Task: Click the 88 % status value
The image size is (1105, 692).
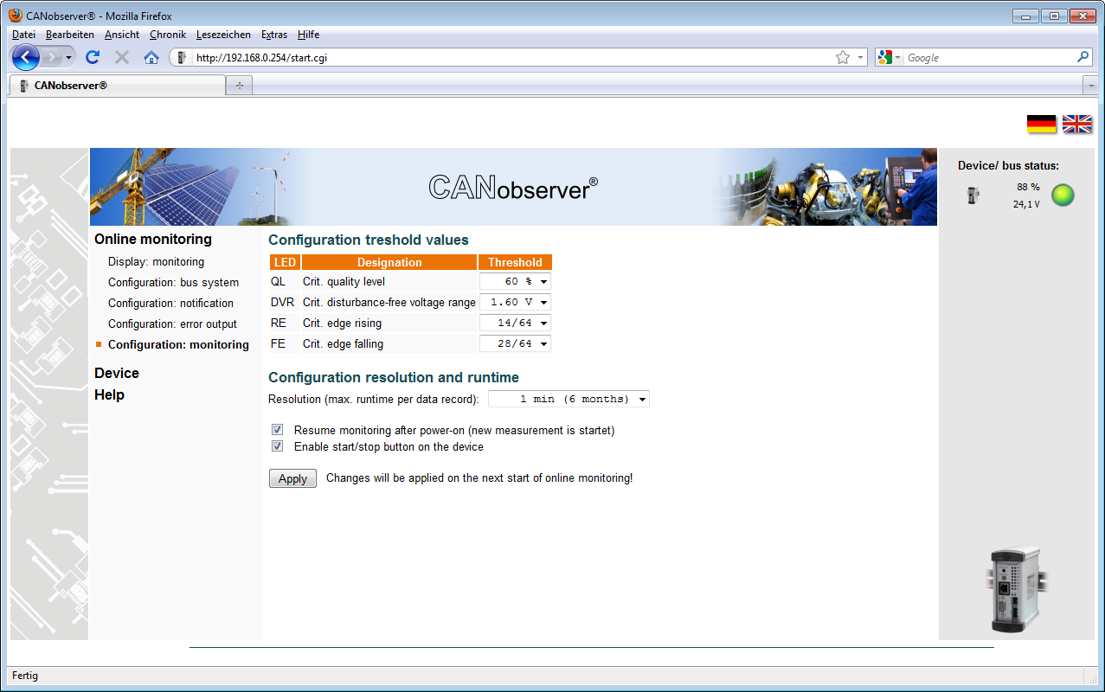Action: (x=1028, y=187)
